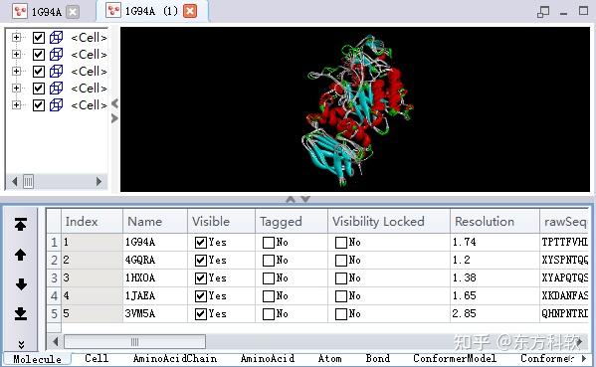
Task: Enable Tagged checkbox for 1HX0A
Action: pyautogui.click(x=269, y=278)
